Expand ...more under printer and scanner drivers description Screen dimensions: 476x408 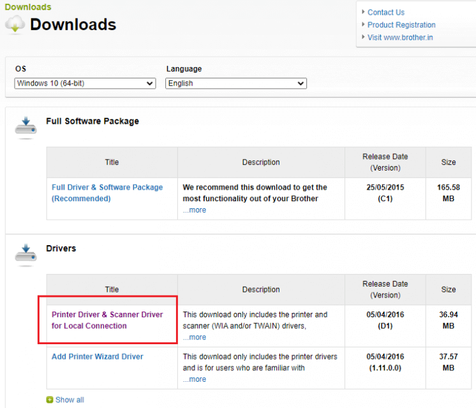coord(195,337)
